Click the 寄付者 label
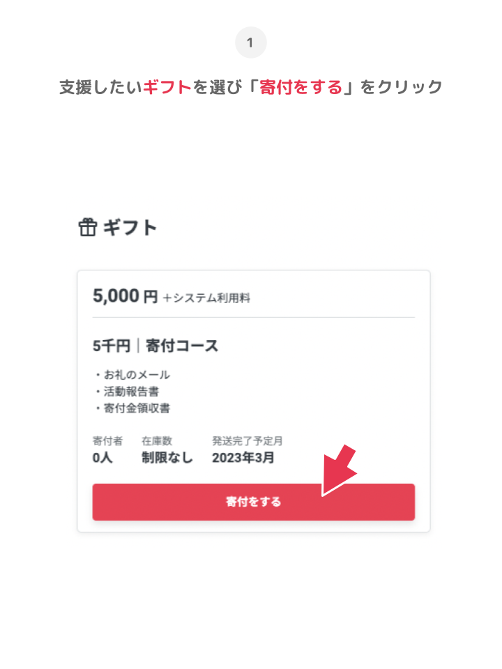This screenshot has height=669, width=502. [x=108, y=441]
